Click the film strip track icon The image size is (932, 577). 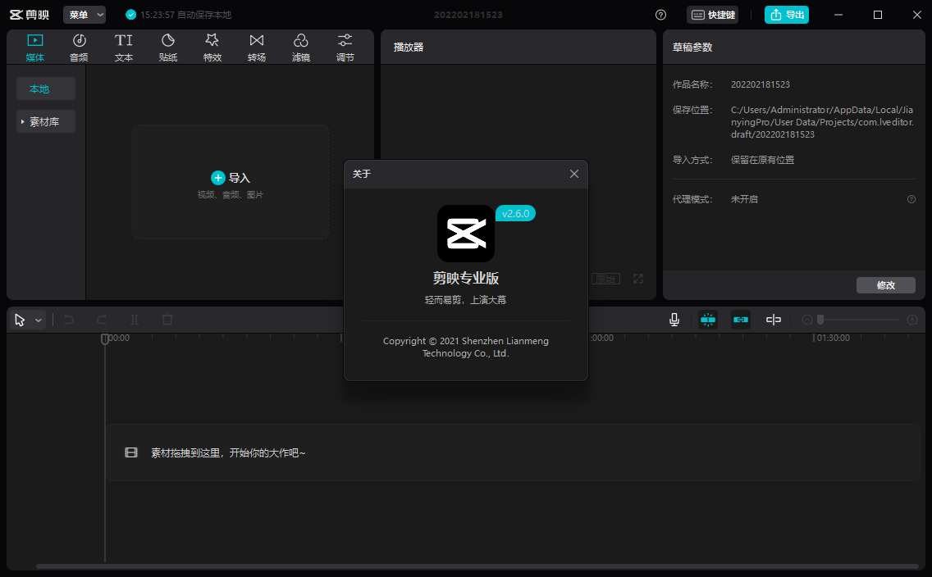pyautogui.click(x=131, y=453)
